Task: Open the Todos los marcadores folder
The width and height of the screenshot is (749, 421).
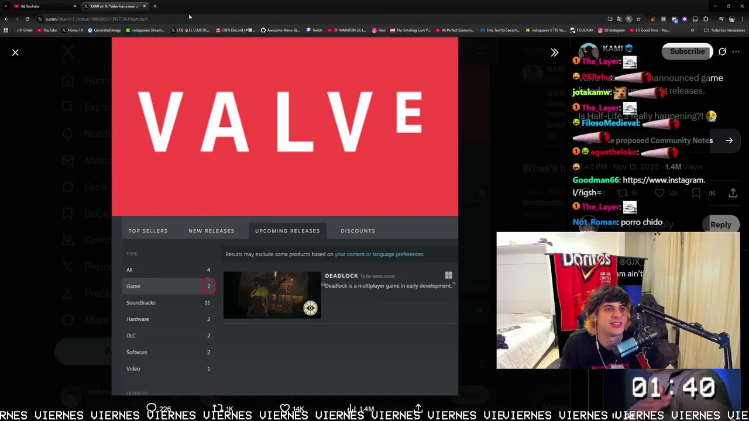Action: click(724, 30)
